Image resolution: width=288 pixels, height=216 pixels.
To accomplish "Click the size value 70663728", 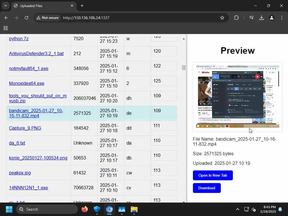I will click(x=83, y=188).
